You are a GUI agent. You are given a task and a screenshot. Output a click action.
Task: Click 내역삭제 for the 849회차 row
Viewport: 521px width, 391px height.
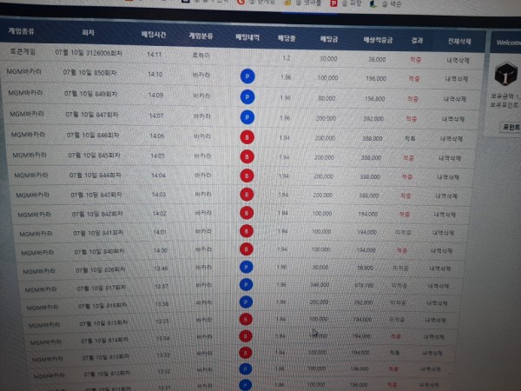pos(455,99)
